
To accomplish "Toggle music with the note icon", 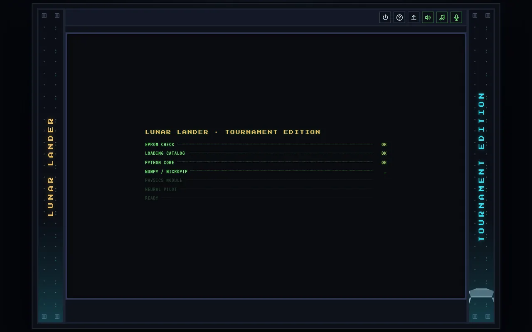I will pos(442,17).
